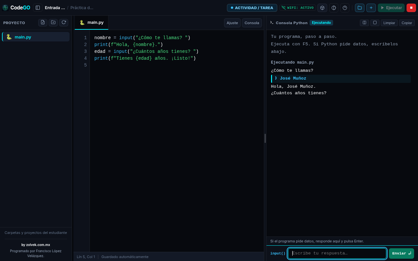The height and width of the screenshot is (261, 418).
Task: Click the 'by zolvek.com.mx' credit text
Action: [x=36, y=245]
